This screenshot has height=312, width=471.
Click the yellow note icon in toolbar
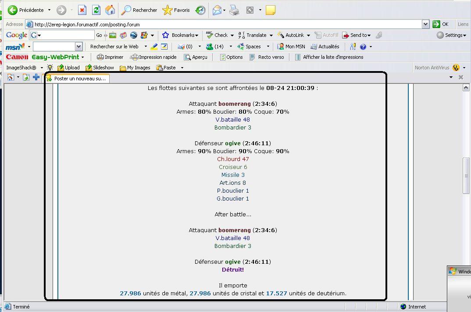[271, 10]
